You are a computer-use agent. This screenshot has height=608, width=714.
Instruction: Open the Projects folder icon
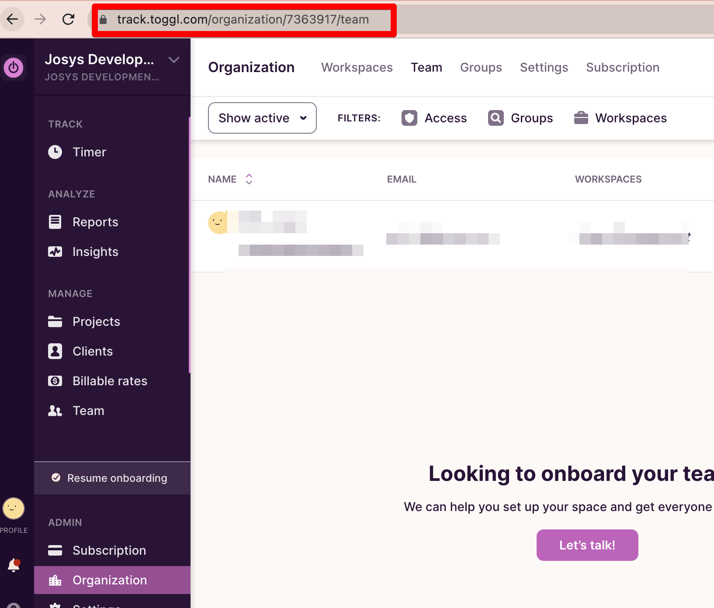click(x=55, y=321)
